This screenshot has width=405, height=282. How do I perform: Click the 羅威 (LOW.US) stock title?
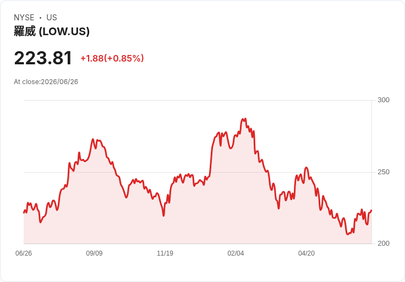click(x=52, y=31)
